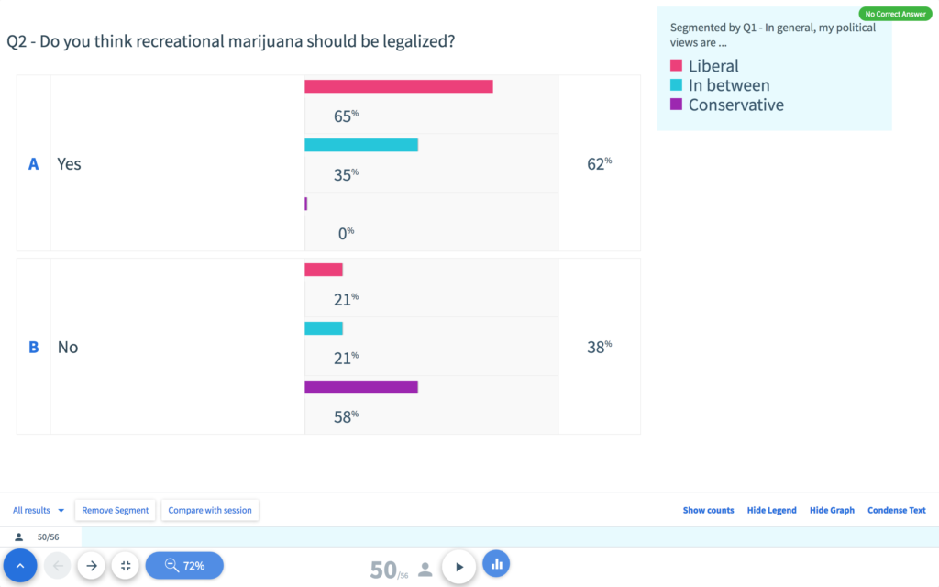Click the Liberal pink legend swatch
The width and height of the screenshot is (939, 587).
pyautogui.click(x=677, y=66)
